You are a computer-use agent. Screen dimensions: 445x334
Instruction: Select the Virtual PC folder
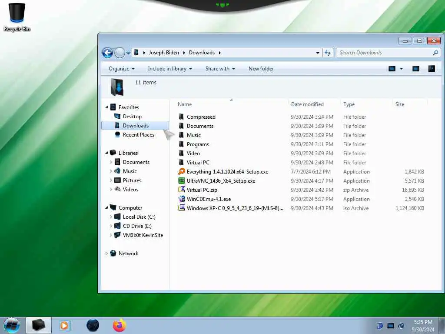[x=198, y=163]
